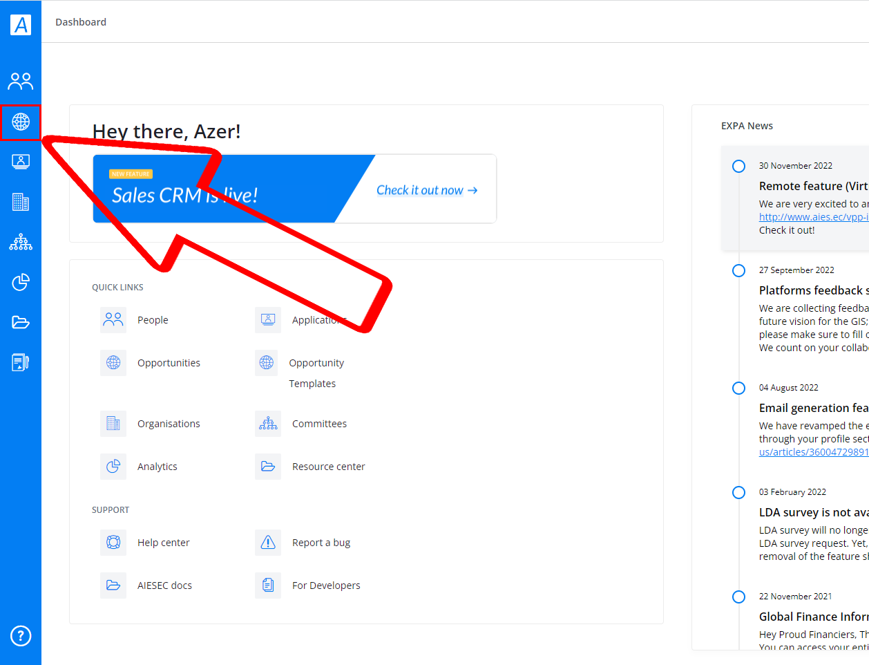Click Organisations quick link icon
This screenshot has height=665, width=869.
113,424
